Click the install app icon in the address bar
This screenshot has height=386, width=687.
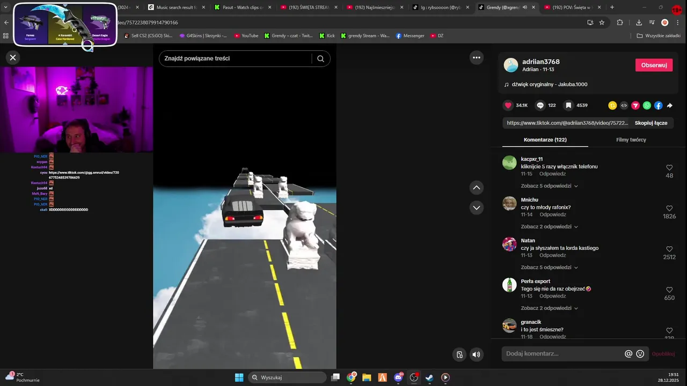click(590, 23)
